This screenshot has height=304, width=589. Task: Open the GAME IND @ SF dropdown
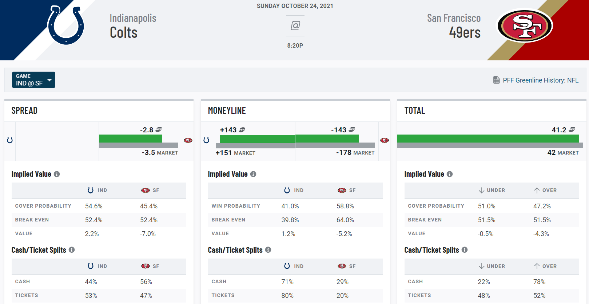click(x=33, y=80)
